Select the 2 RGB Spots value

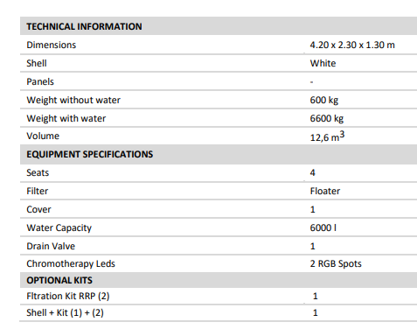(x=336, y=263)
